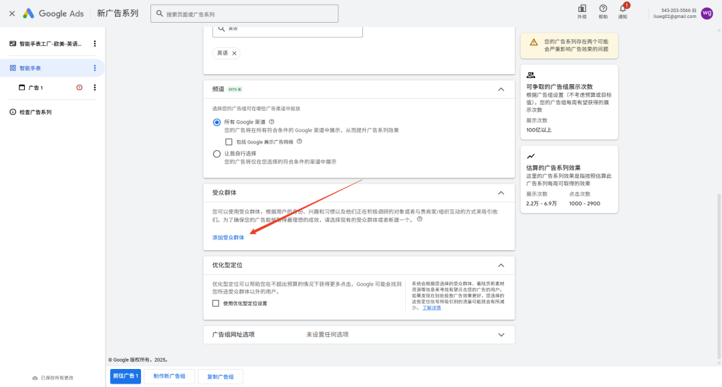The width and height of the screenshot is (722, 387).
Task: Click the 添加受众群体 link
Action: (x=228, y=238)
